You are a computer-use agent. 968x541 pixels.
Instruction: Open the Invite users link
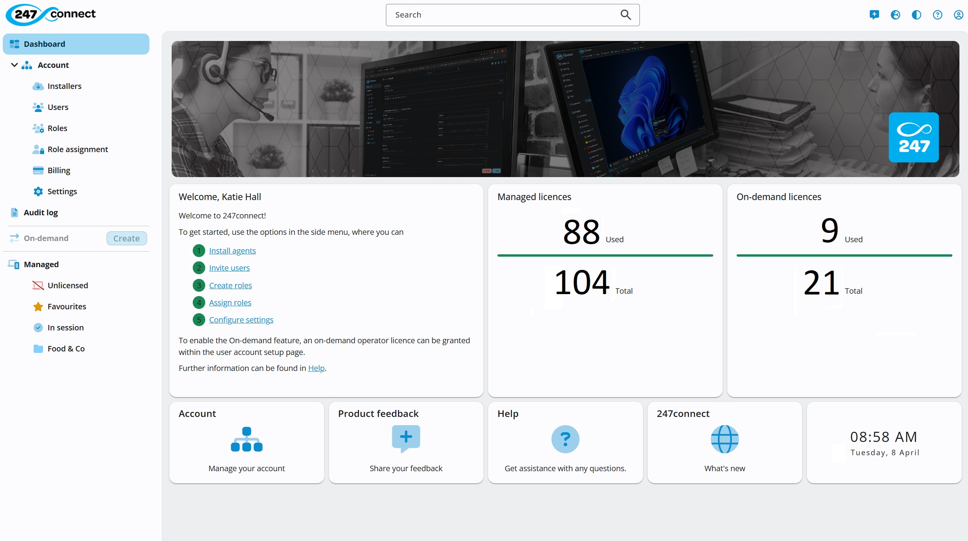click(x=229, y=268)
